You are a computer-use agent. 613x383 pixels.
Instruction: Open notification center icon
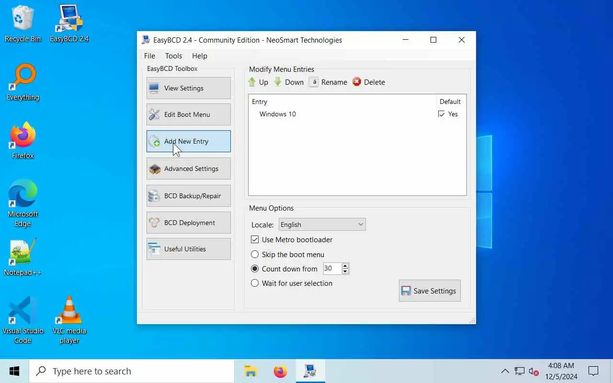point(593,371)
